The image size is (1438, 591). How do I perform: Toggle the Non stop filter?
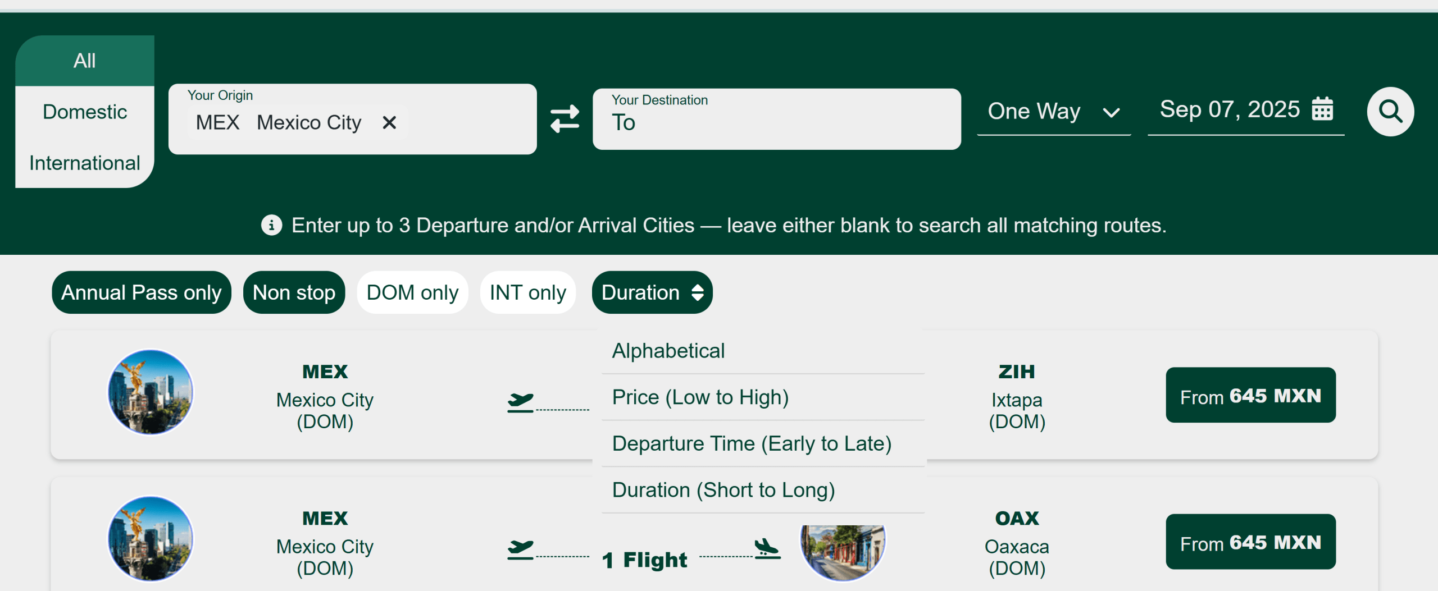[294, 292]
